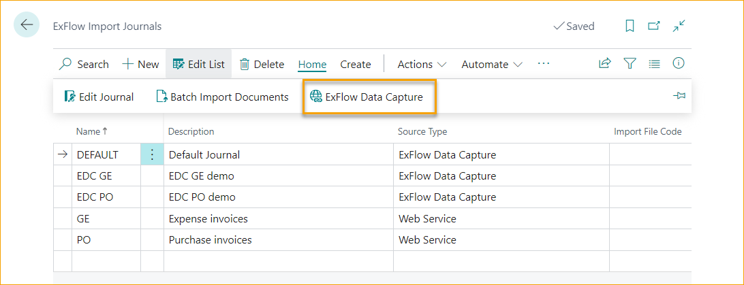Select the EDC GE journal name
The width and height of the screenshot is (744, 285).
106,176
